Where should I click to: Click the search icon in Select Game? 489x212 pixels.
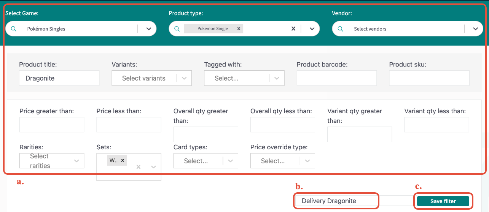coord(14,29)
